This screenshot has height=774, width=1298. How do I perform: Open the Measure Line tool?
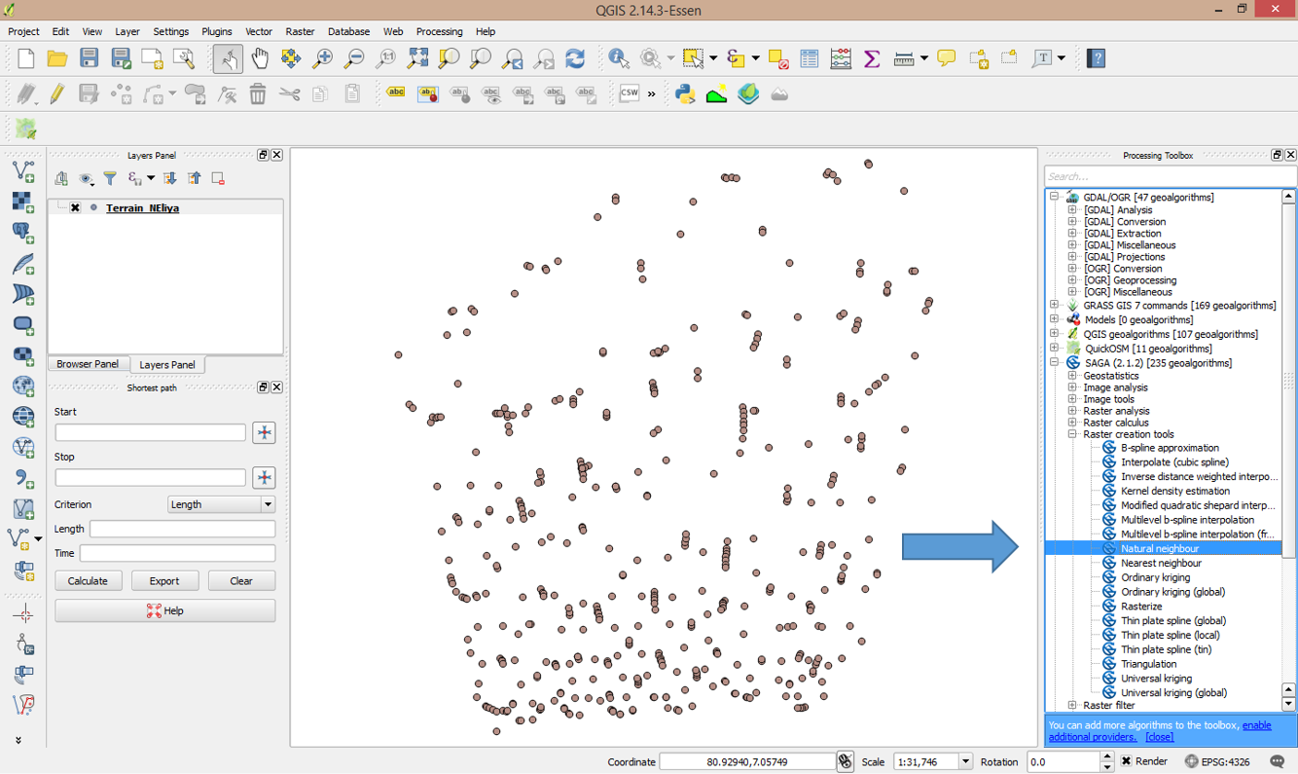click(x=903, y=58)
